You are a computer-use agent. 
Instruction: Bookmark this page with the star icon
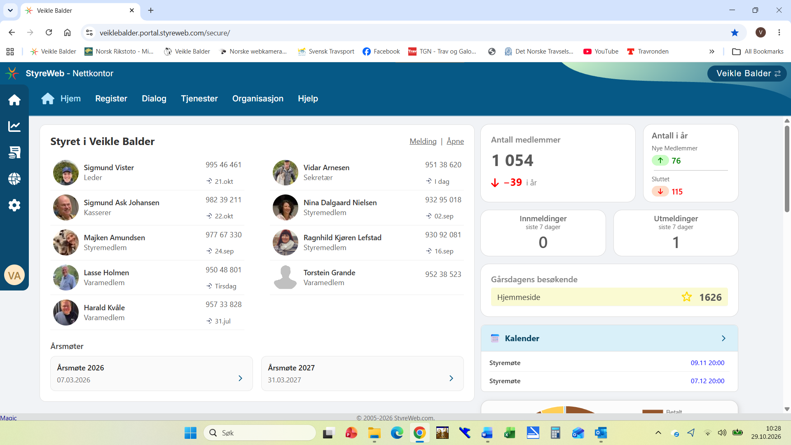point(735,33)
